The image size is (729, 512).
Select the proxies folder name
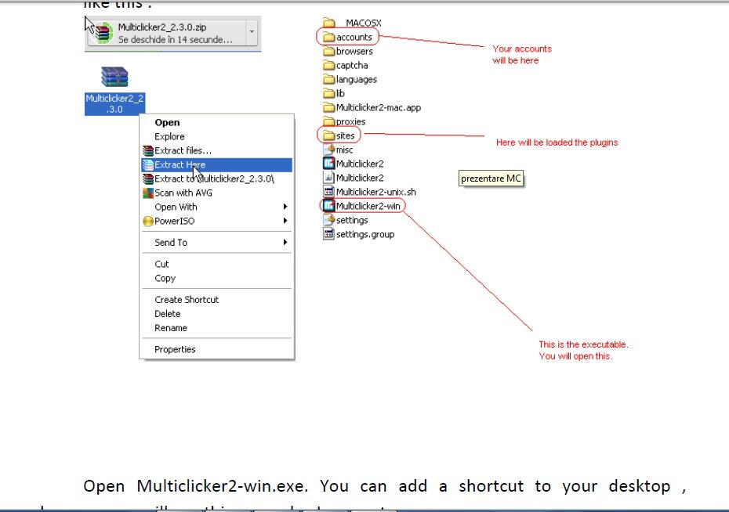[350, 121]
